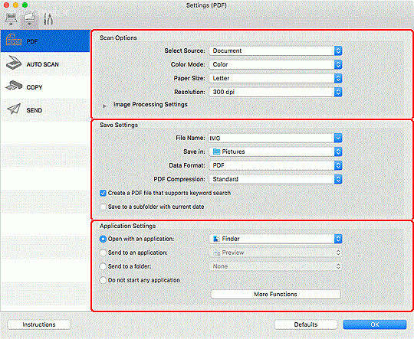Open the Save in Pictures dropdown
The height and width of the screenshot is (339, 414).
[x=275, y=152]
